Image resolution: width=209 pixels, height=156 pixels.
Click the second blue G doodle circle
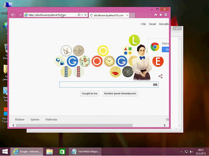(121, 61)
